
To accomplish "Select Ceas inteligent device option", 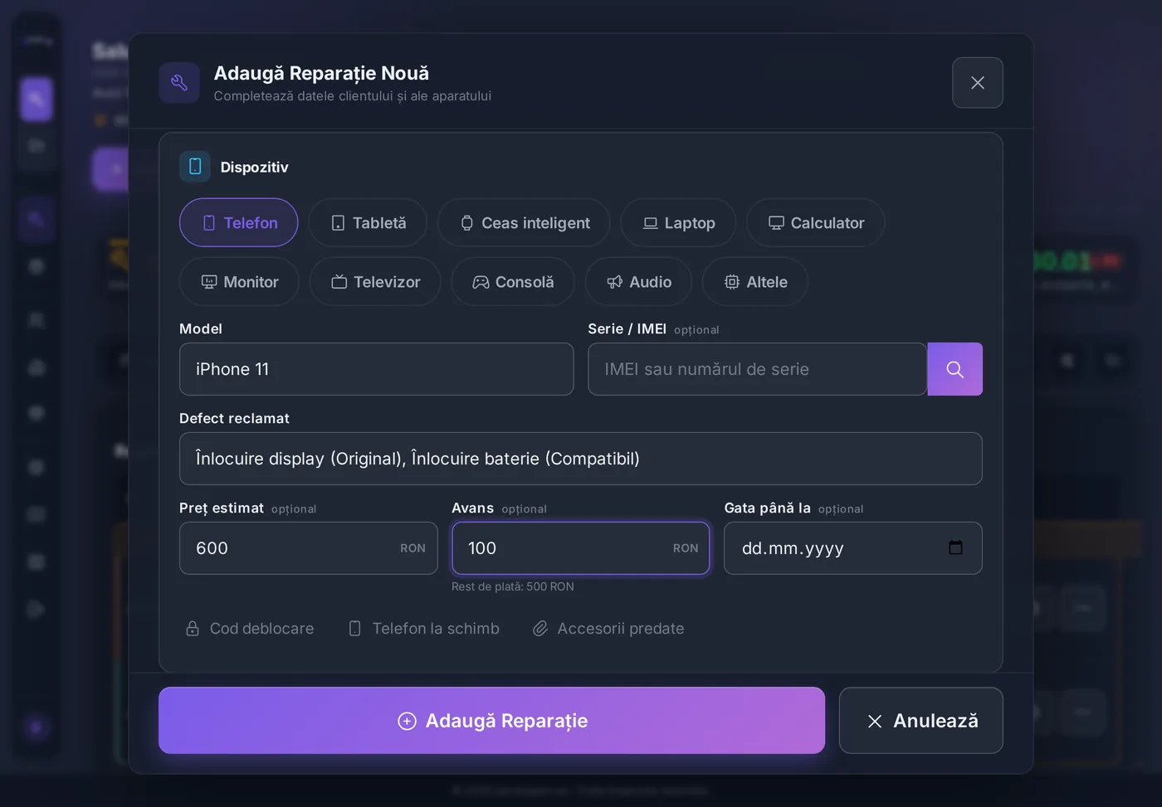I will [x=524, y=222].
